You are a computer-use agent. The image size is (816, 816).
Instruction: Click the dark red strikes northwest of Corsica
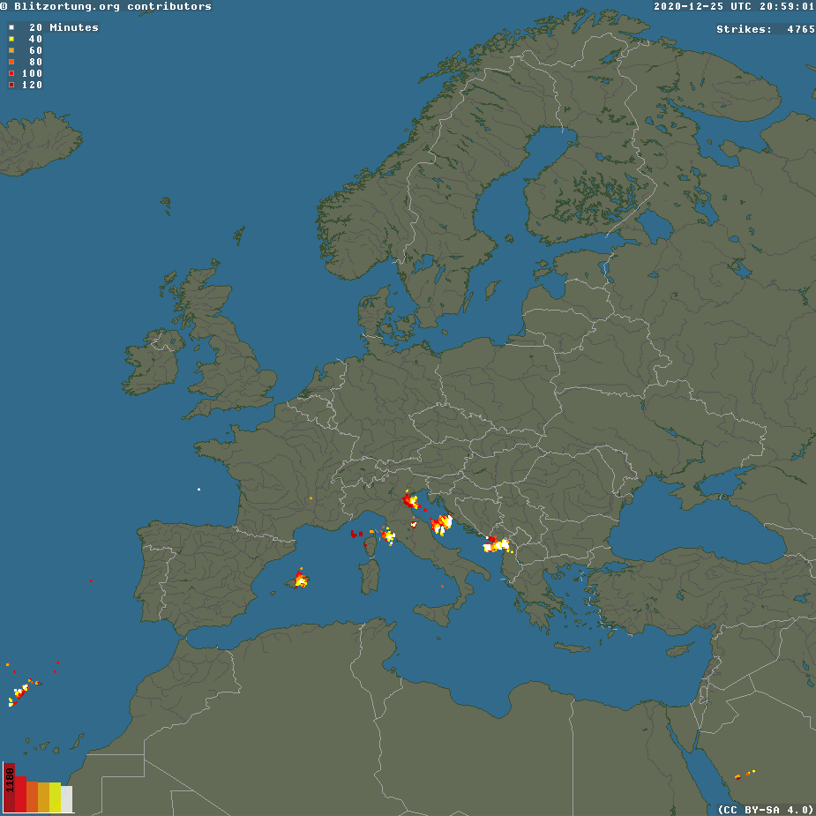point(356,534)
